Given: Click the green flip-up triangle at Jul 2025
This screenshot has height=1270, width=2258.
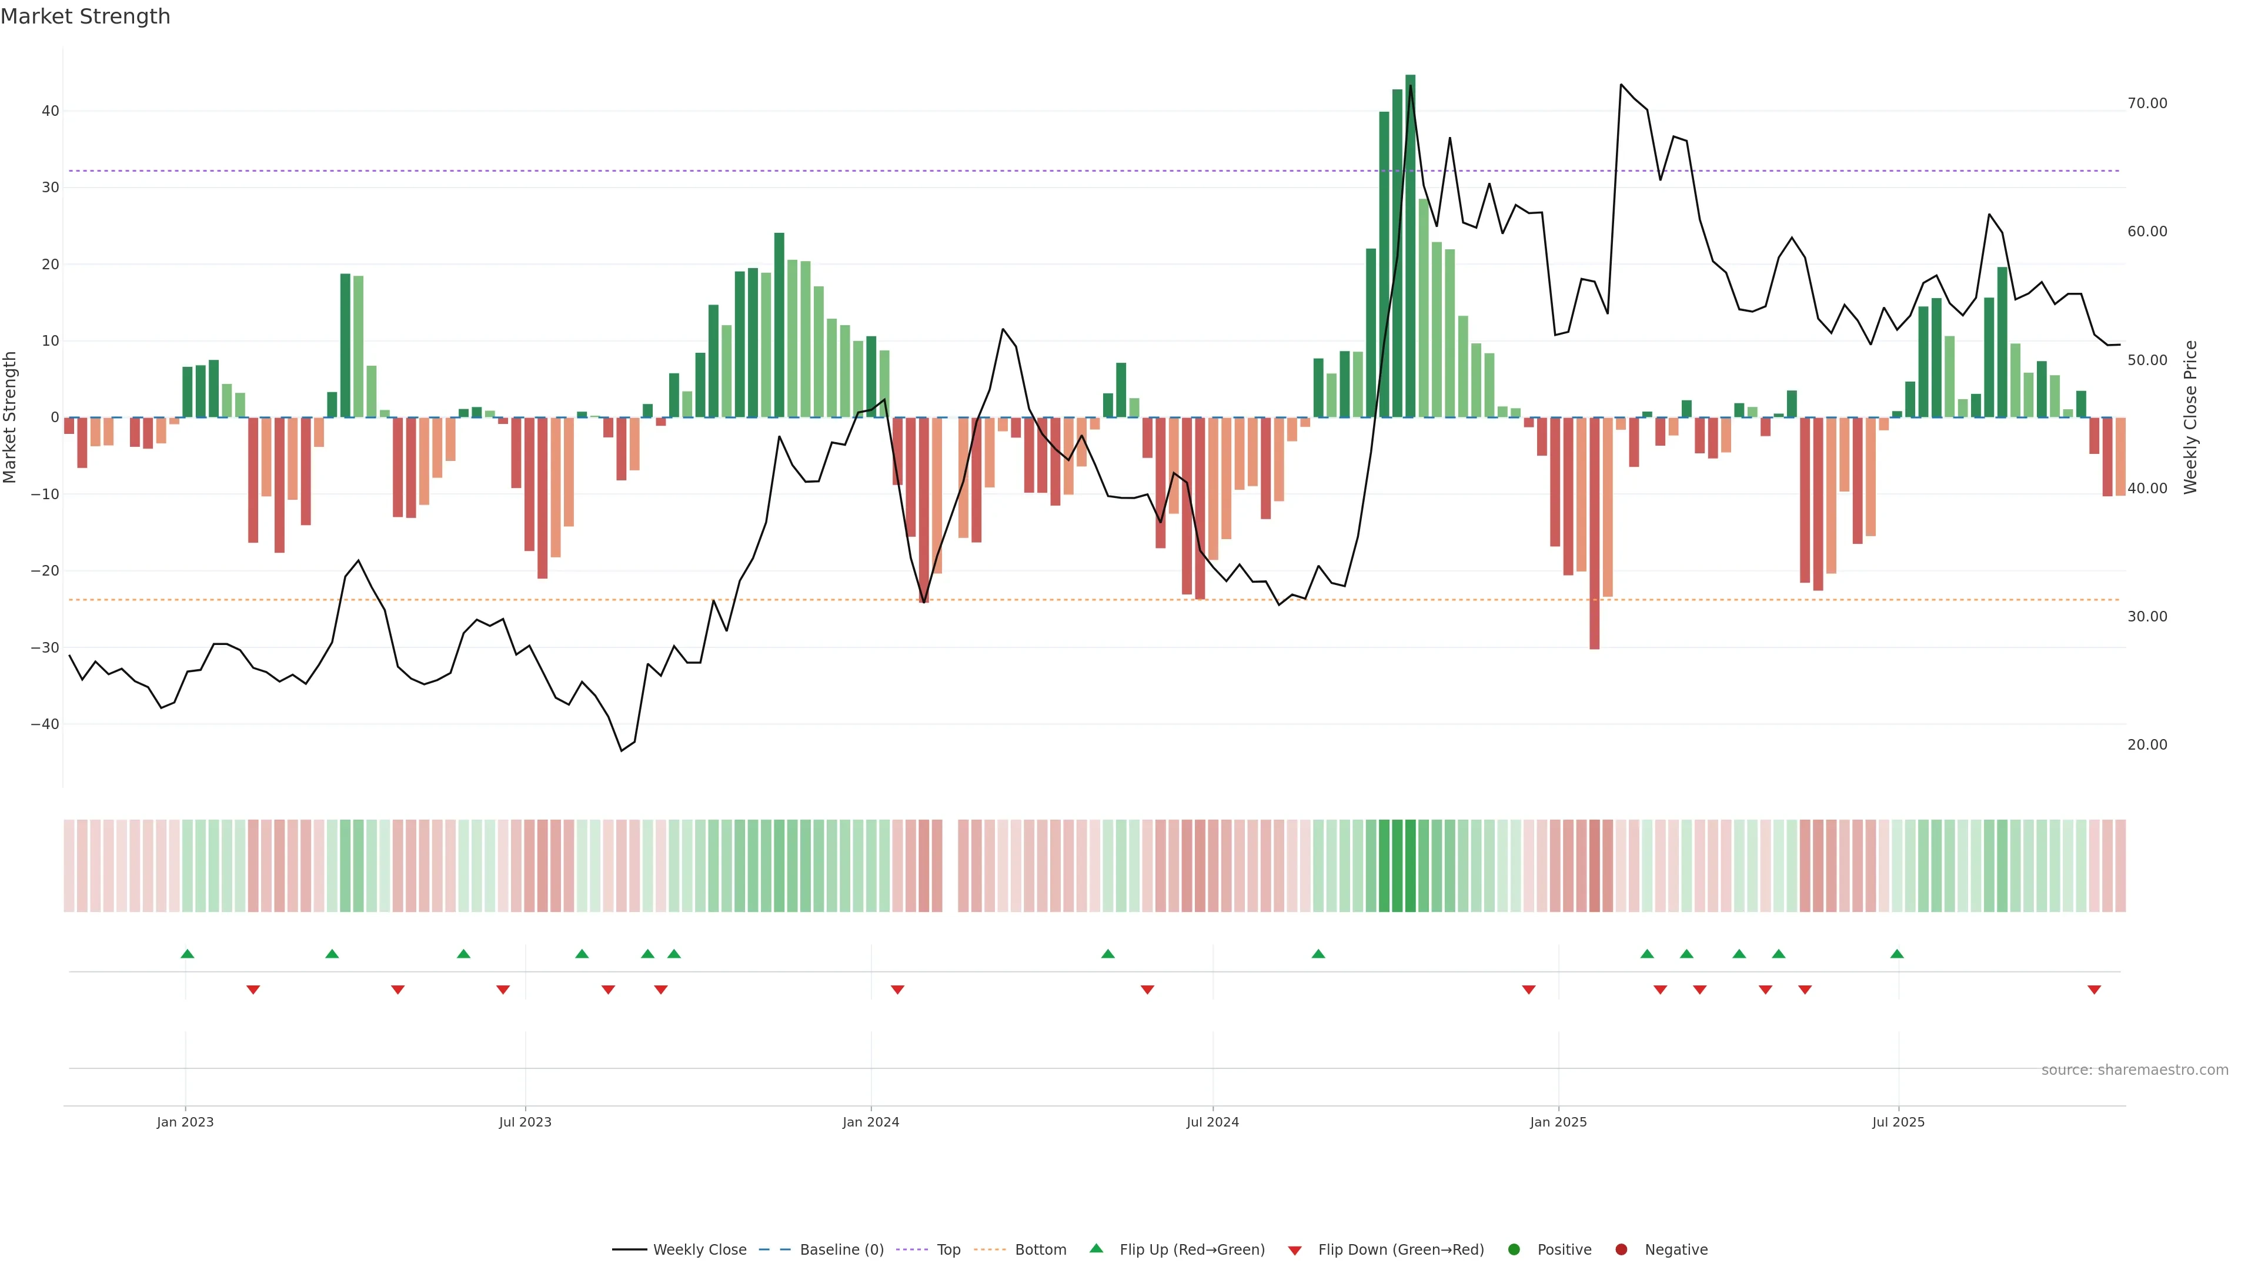Looking at the screenshot, I should 1897,954.
